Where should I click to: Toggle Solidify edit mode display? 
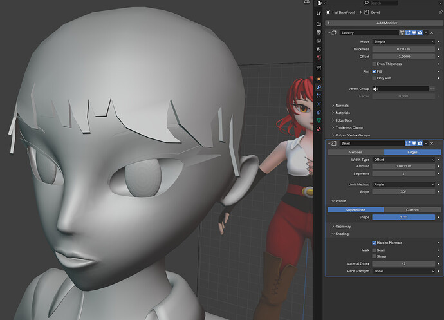tap(408, 33)
